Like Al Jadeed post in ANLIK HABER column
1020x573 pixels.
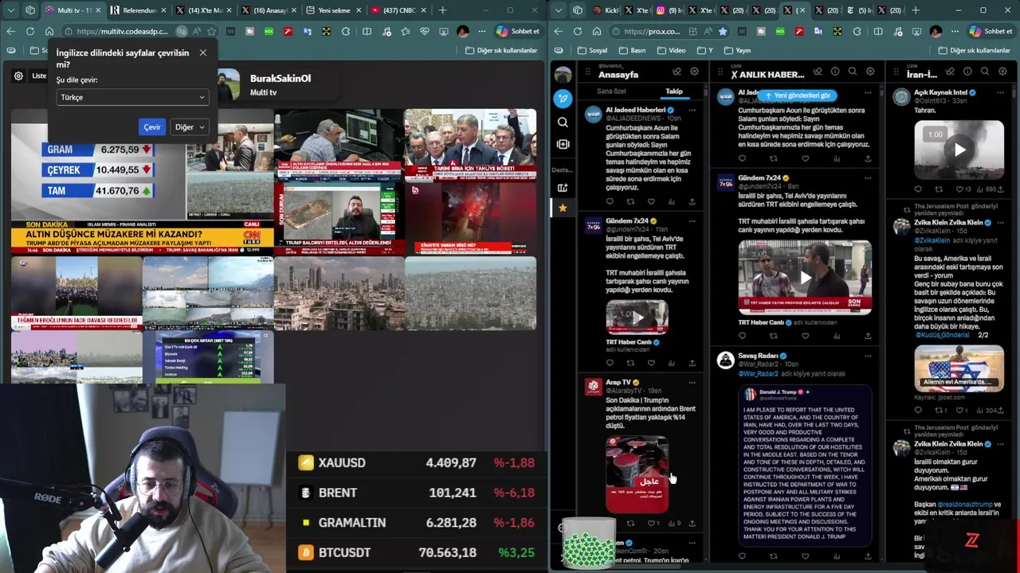[805, 158]
